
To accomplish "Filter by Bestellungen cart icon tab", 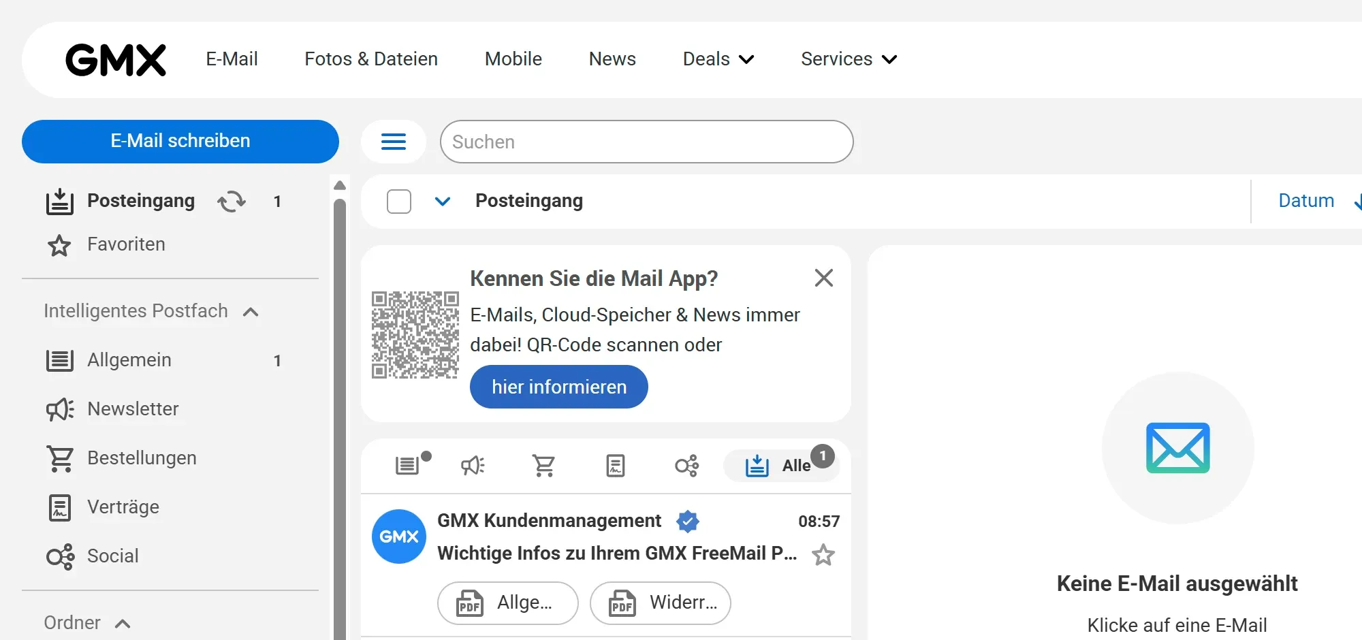I will [x=544, y=466].
